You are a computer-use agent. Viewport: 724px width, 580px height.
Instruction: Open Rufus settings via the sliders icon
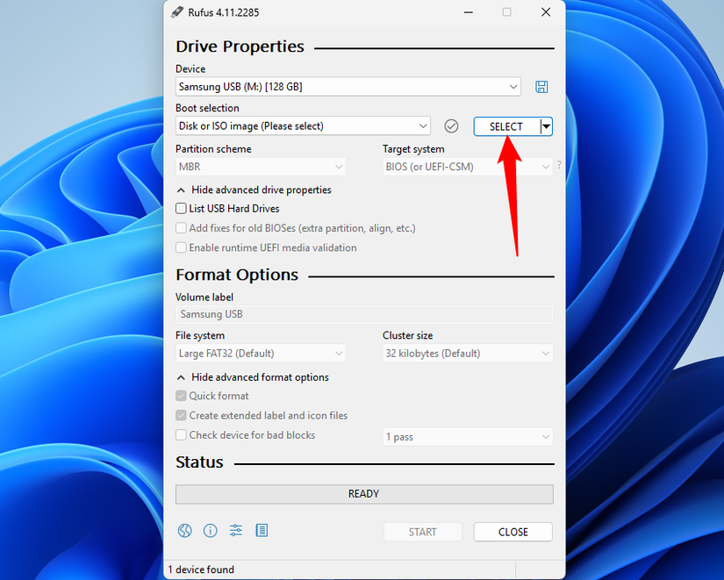pos(235,530)
